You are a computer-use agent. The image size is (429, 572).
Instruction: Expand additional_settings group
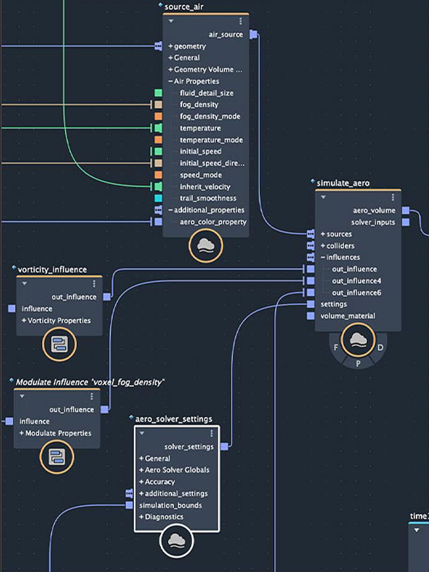click(142, 494)
